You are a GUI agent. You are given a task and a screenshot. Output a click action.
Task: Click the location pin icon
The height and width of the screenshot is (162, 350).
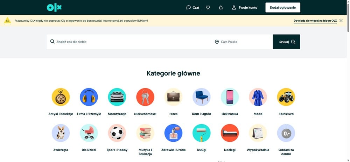click(217, 42)
